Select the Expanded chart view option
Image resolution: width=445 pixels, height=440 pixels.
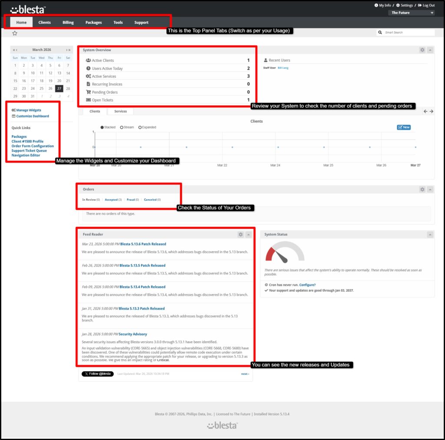click(x=140, y=127)
